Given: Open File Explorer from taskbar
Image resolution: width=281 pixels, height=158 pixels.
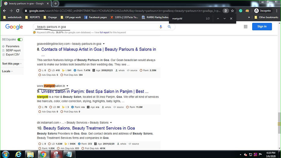Looking at the screenshot, I should coord(31,154).
